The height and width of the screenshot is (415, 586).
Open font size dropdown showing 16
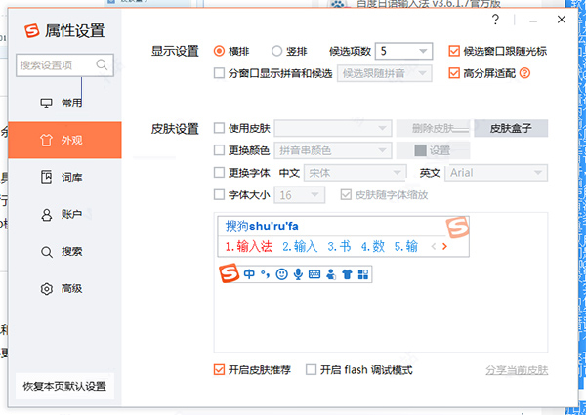(300, 194)
